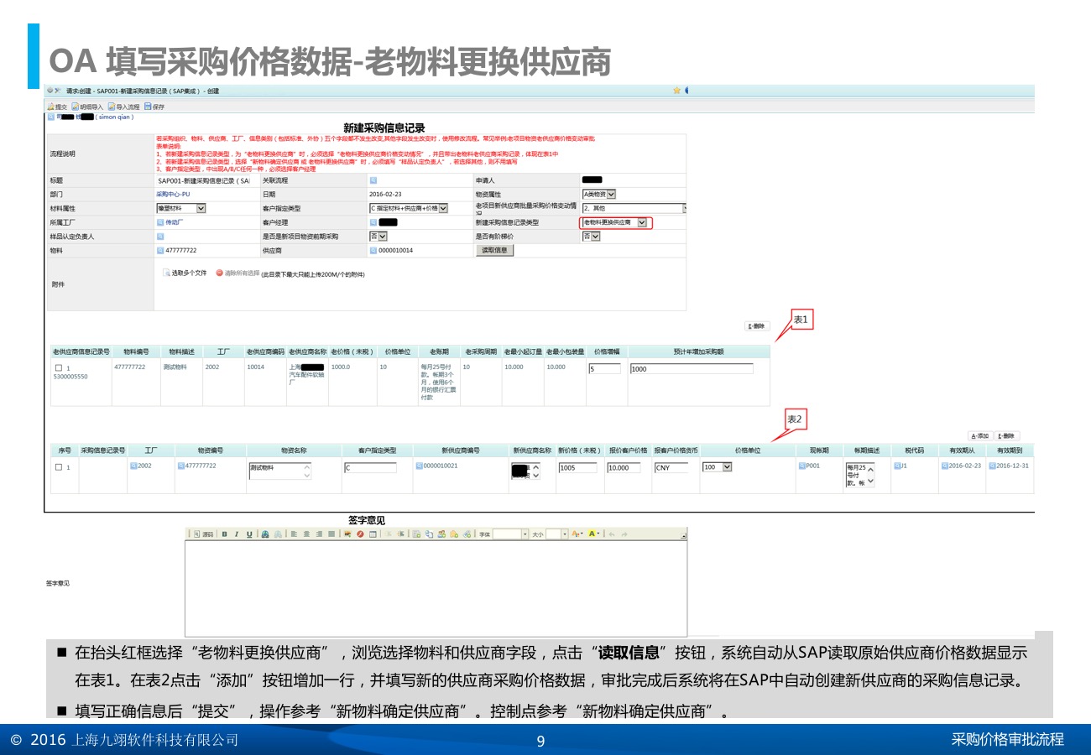Apply underline in signature editor
This screenshot has width=1091, height=755.
[x=249, y=534]
